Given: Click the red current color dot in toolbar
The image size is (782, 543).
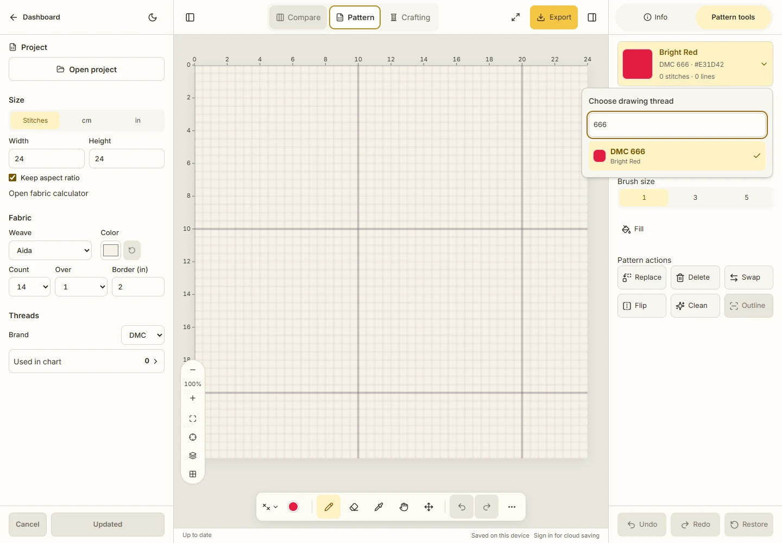Looking at the screenshot, I should tap(293, 507).
